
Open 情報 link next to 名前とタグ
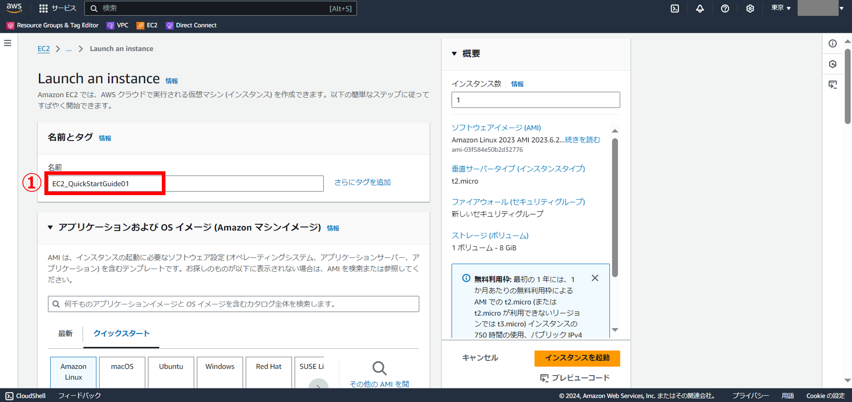click(105, 138)
